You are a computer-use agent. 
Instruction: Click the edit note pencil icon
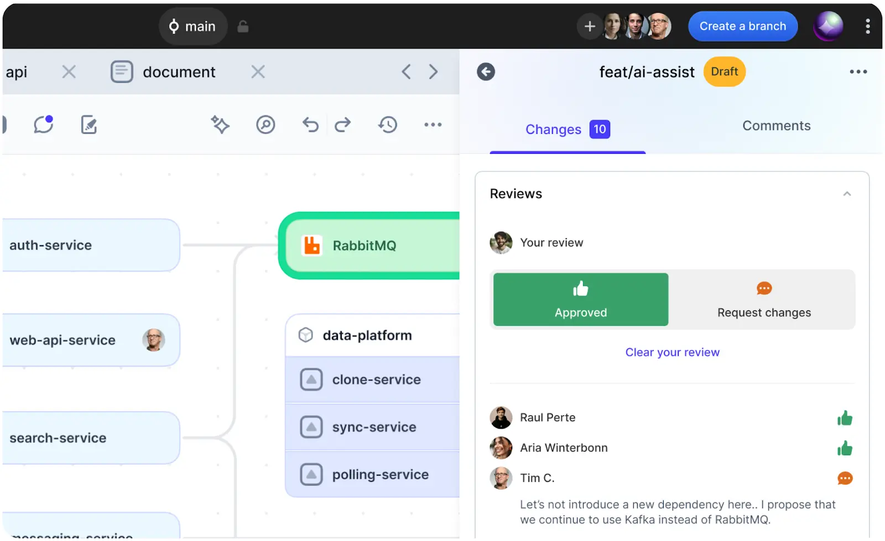click(x=89, y=125)
